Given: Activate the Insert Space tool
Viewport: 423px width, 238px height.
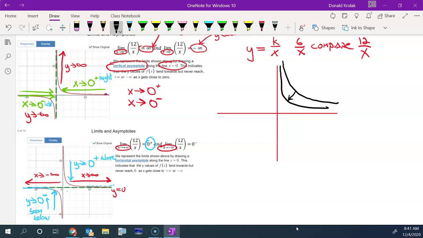Looking at the screenshot, I should (x=62, y=28).
